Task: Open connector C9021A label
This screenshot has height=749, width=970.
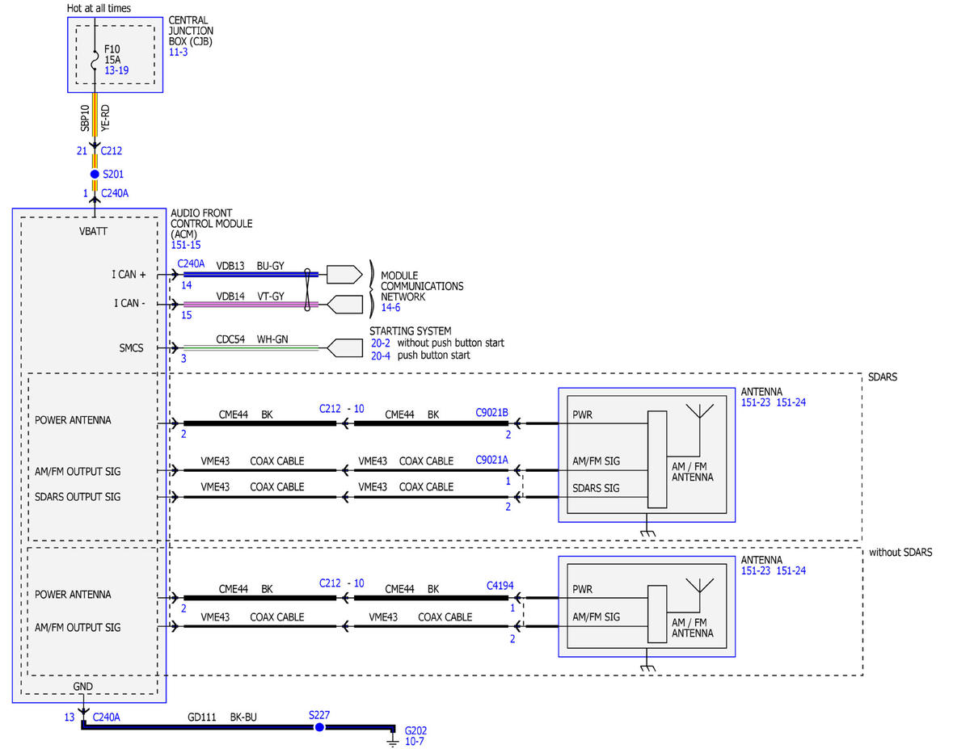Action: click(x=491, y=461)
